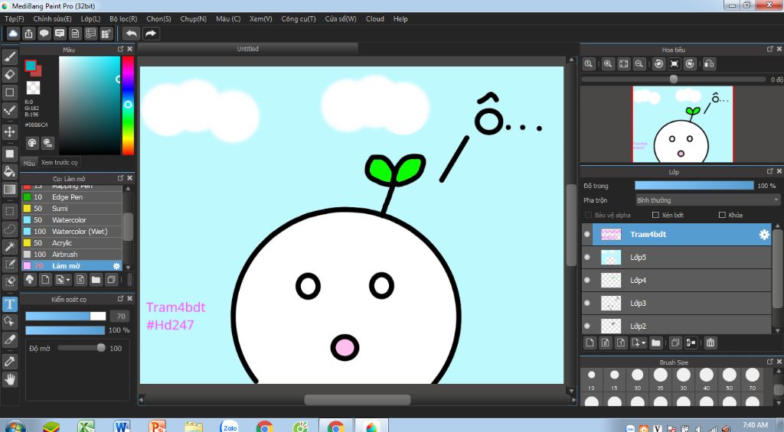The width and height of the screenshot is (784, 432).
Task: Select the Untitled document tab
Action: [247, 48]
